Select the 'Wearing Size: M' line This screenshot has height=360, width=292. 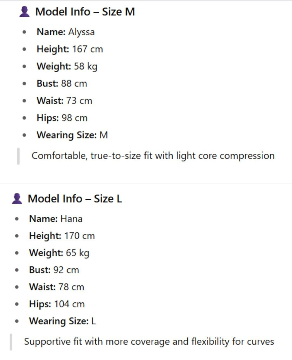click(72, 135)
